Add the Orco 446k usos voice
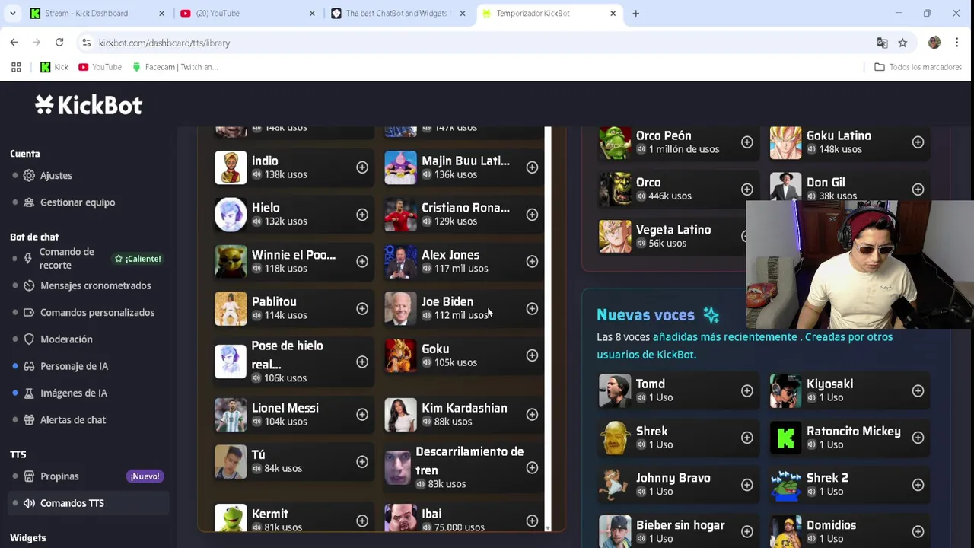Viewport: 974px width, 548px height. (747, 190)
